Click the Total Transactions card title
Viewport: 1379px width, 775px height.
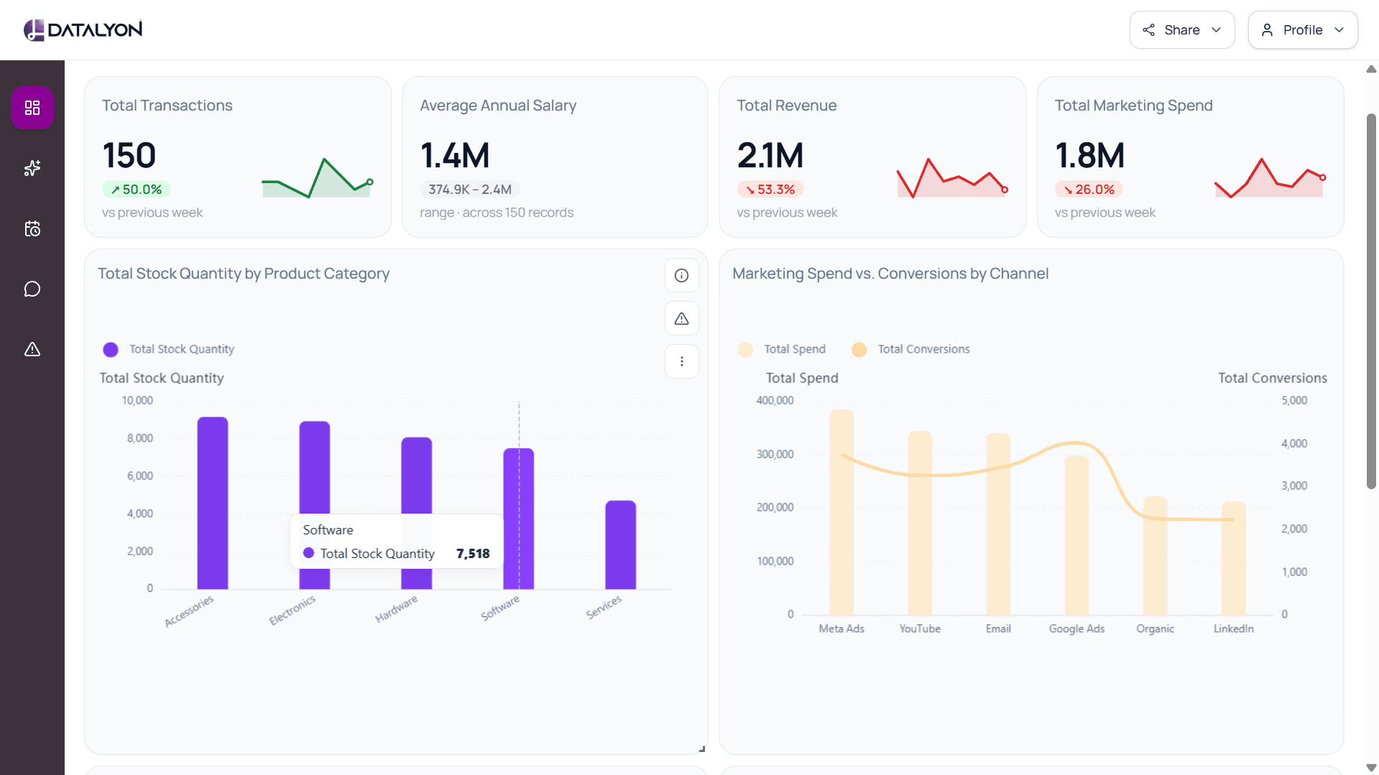(167, 106)
